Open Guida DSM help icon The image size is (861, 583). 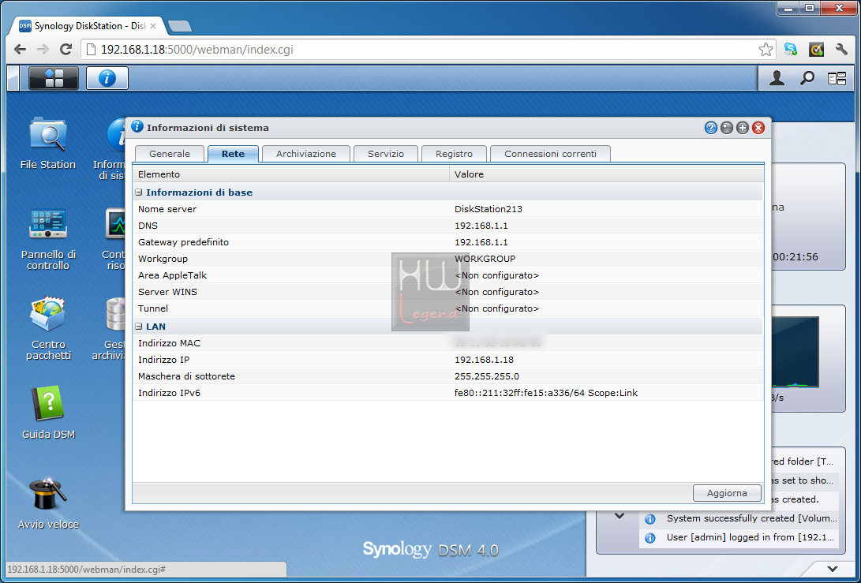point(48,413)
